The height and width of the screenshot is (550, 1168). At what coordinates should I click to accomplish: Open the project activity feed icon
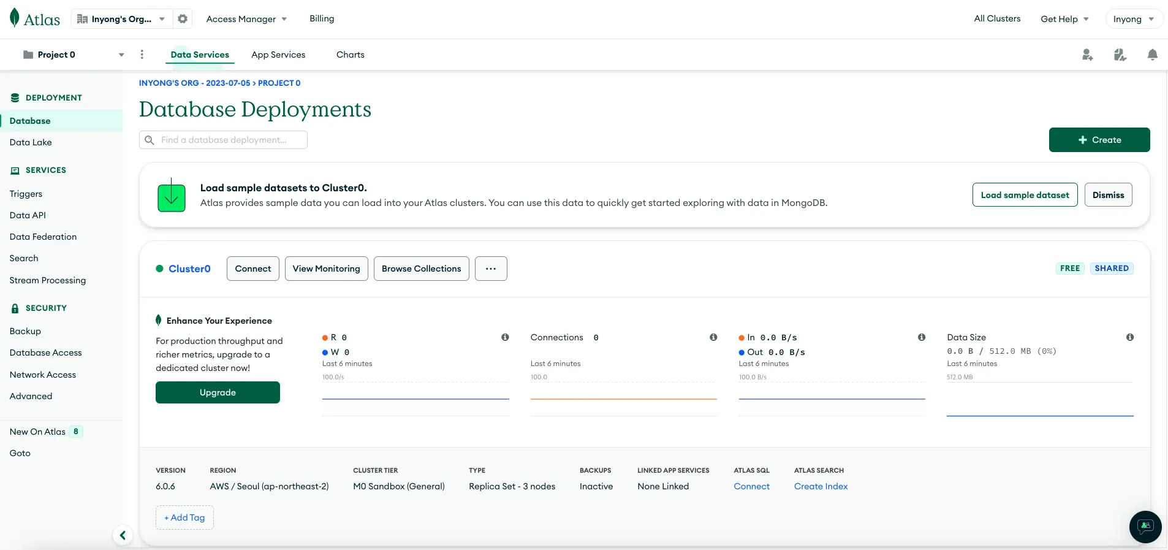[1120, 55]
